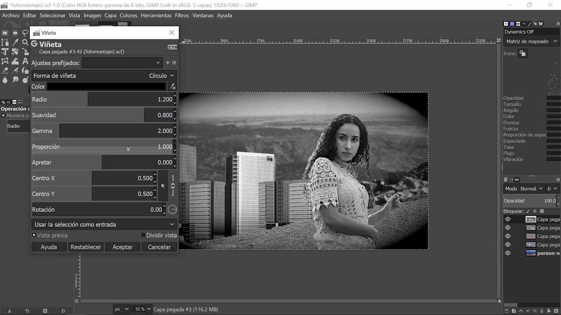Open the Forma de viñeta Círculo dropdown

coord(104,76)
